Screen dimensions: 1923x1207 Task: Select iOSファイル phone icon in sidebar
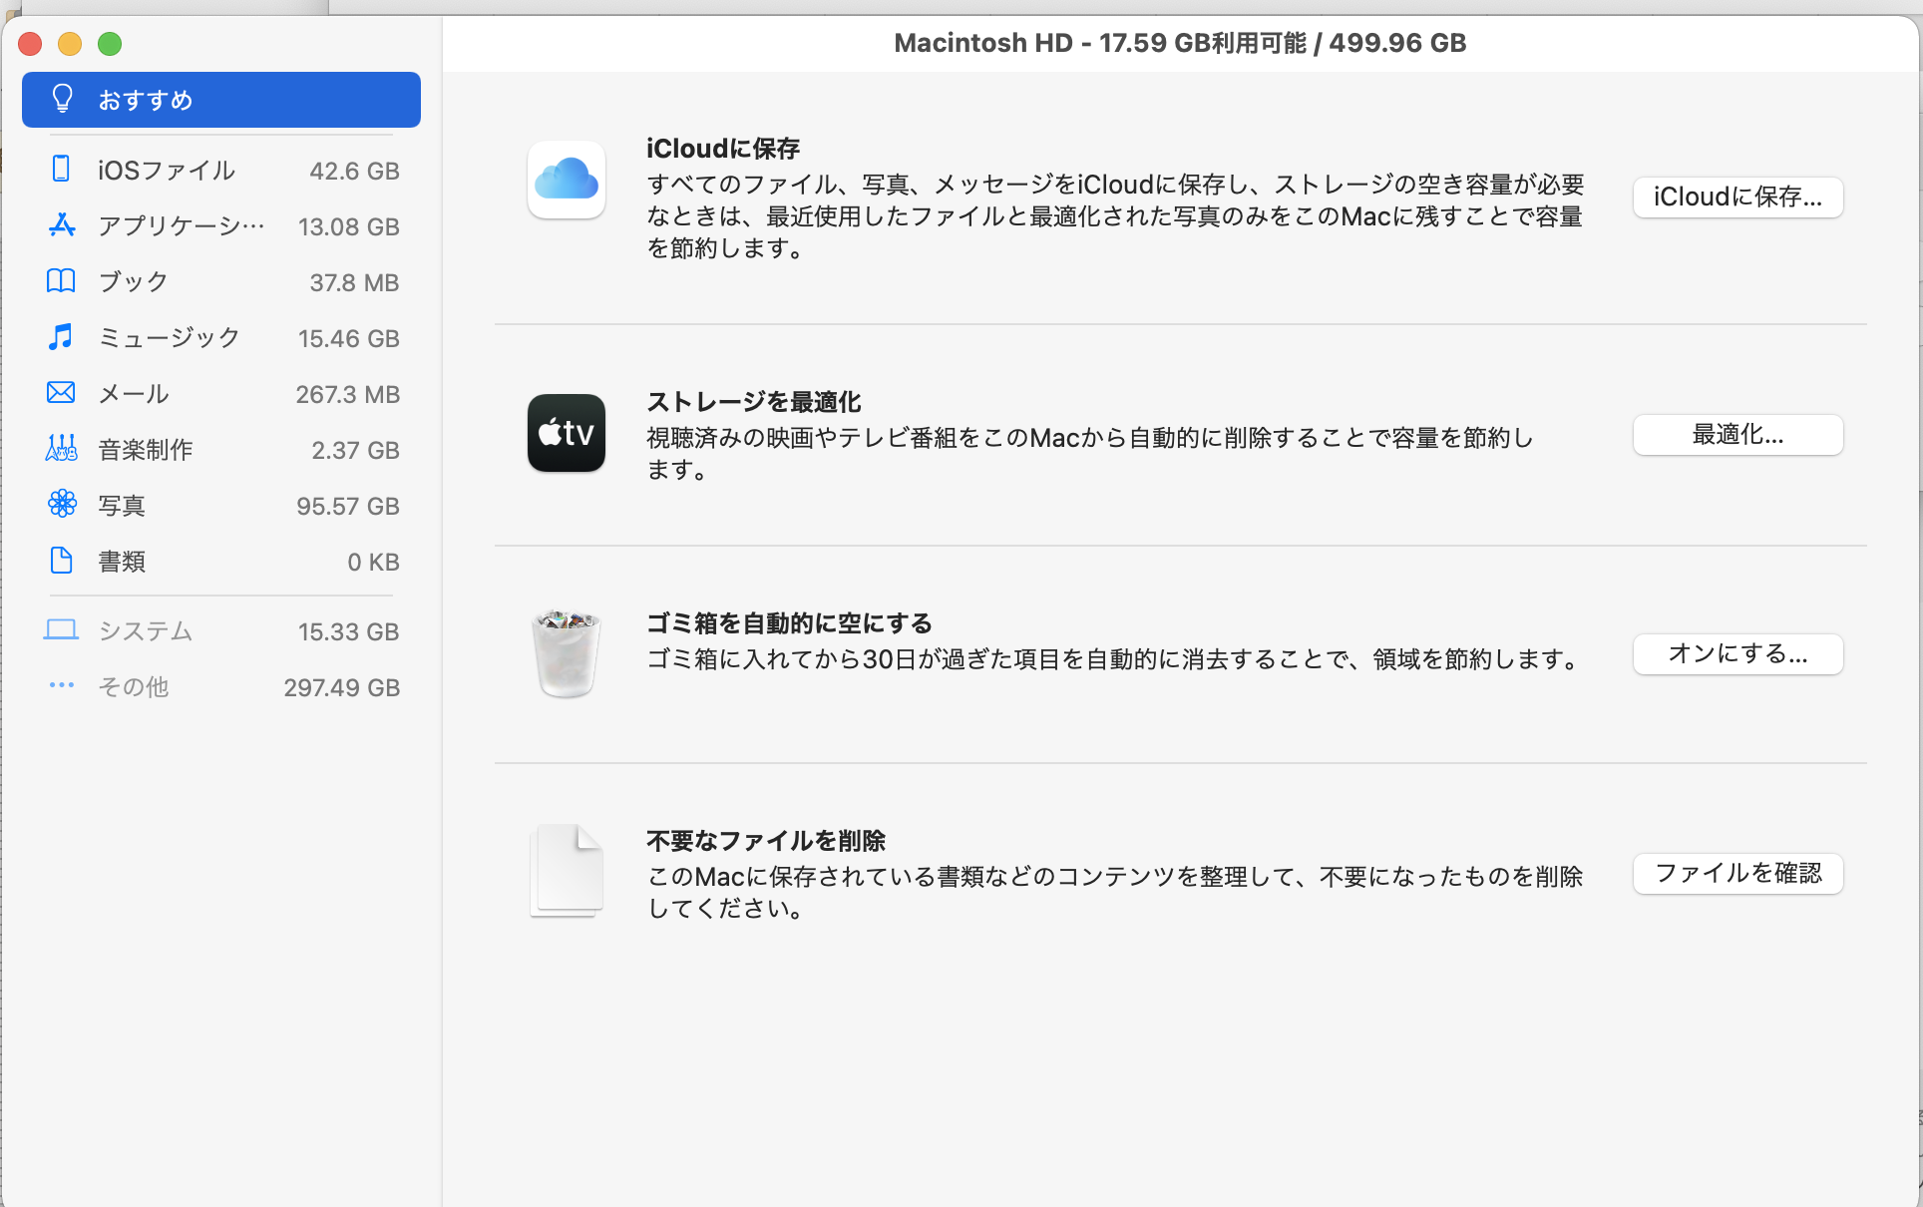tap(61, 170)
